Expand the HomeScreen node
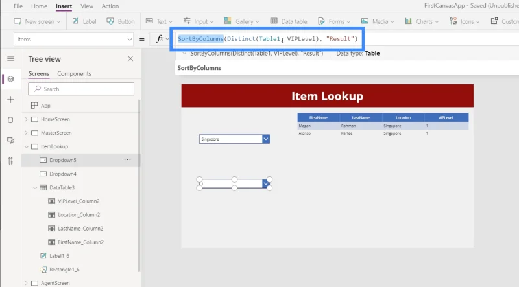This screenshot has height=287, width=519. pos(27,119)
